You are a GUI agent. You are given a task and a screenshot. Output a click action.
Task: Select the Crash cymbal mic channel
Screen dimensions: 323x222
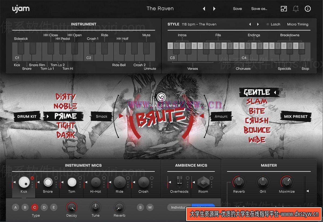tap(143, 182)
